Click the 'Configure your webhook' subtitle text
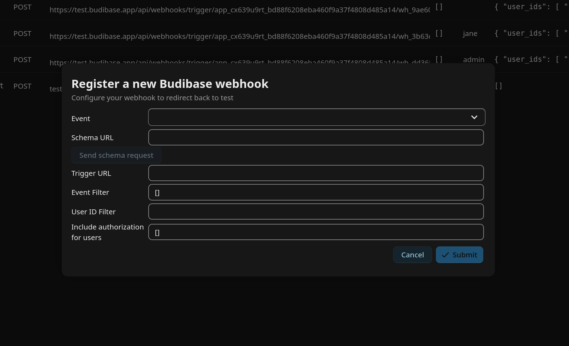The width and height of the screenshot is (569, 346). click(x=152, y=98)
